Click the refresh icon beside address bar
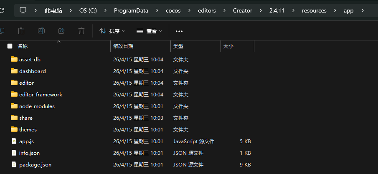Screen dimensions: 378x174 [2, 10]
